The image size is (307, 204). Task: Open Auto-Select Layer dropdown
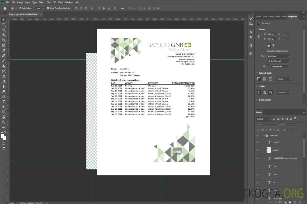pyautogui.click(x=39, y=8)
